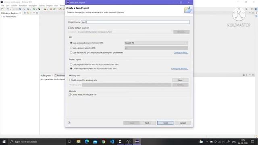The width and height of the screenshot is (258, 145).
Task: Maximize the Package Explorer view
Action: tap(37, 13)
